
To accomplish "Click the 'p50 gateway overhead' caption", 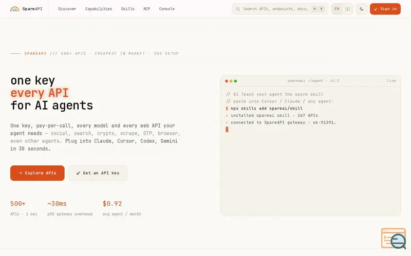I will [x=70, y=214].
